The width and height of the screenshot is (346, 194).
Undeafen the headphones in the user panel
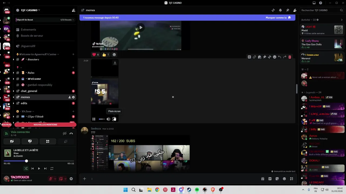click(61, 179)
